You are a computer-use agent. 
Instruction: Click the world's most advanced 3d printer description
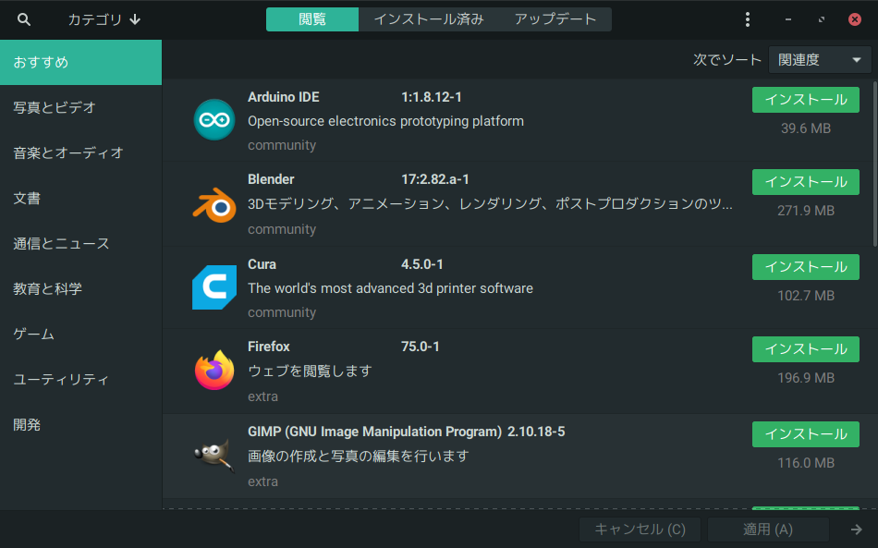click(390, 288)
